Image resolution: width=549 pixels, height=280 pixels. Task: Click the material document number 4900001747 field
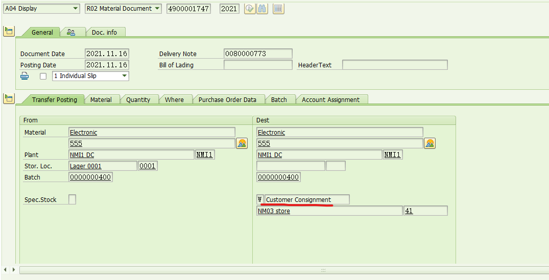(x=189, y=9)
